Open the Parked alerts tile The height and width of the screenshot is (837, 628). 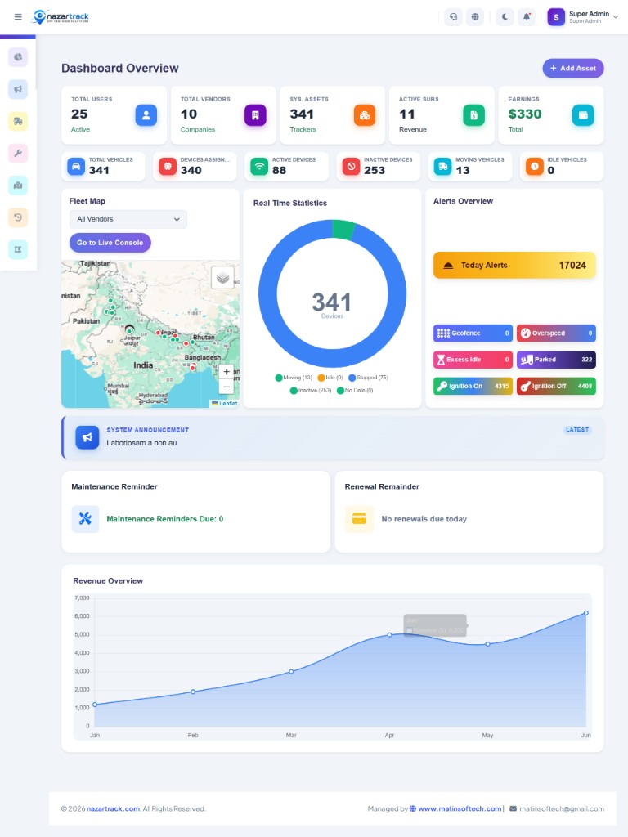tap(556, 360)
